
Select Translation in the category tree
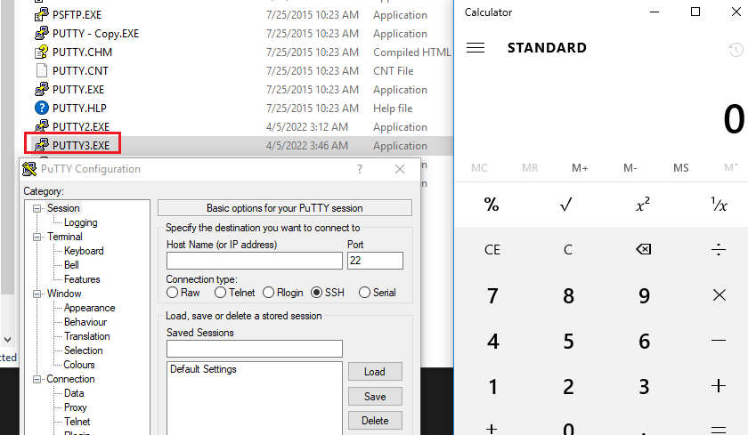pos(87,336)
